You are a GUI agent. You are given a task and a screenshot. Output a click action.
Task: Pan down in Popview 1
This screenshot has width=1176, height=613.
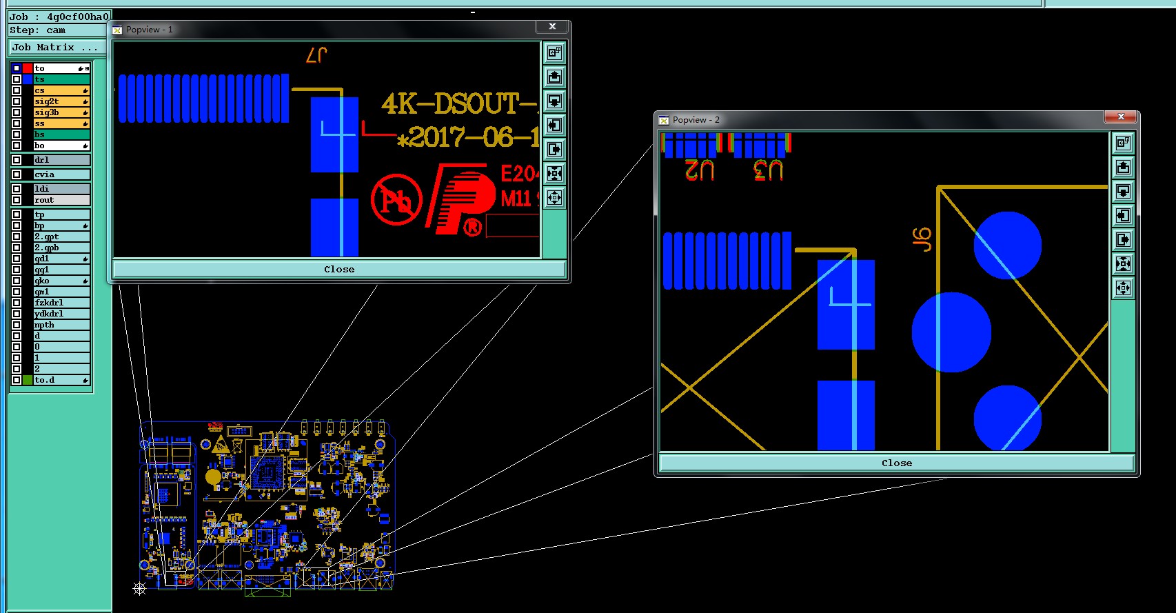[x=554, y=101]
